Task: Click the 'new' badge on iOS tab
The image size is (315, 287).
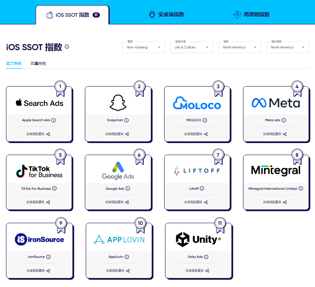Action: point(96,15)
